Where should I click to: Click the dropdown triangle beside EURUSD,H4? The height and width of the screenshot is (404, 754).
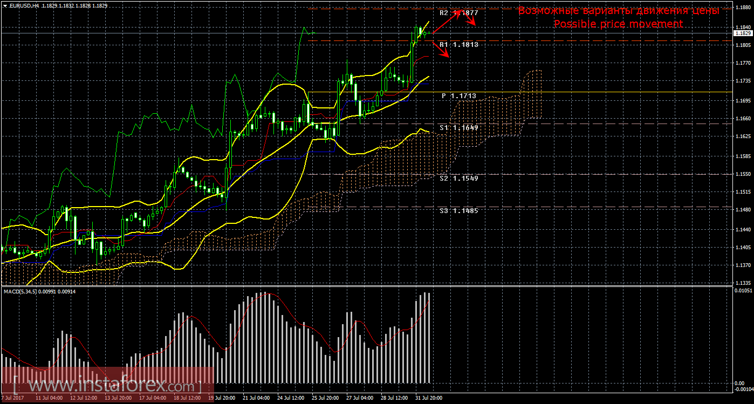(x=4, y=5)
